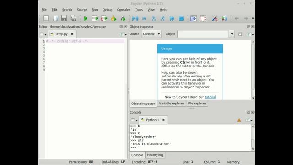Open the Edit menu

(54, 10)
